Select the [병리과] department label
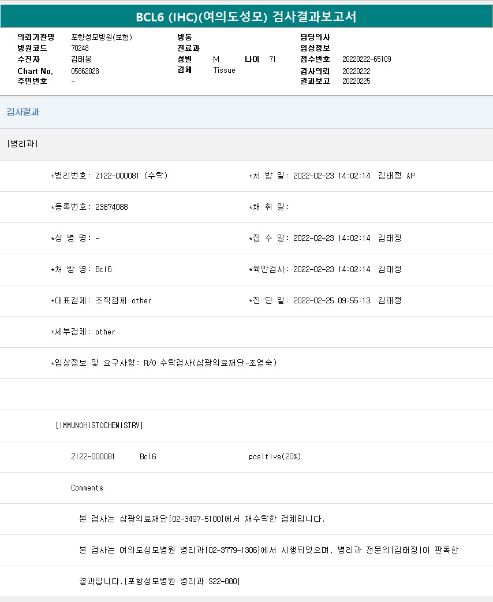The height and width of the screenshot is (602, 493). click(x=23, y=144)
